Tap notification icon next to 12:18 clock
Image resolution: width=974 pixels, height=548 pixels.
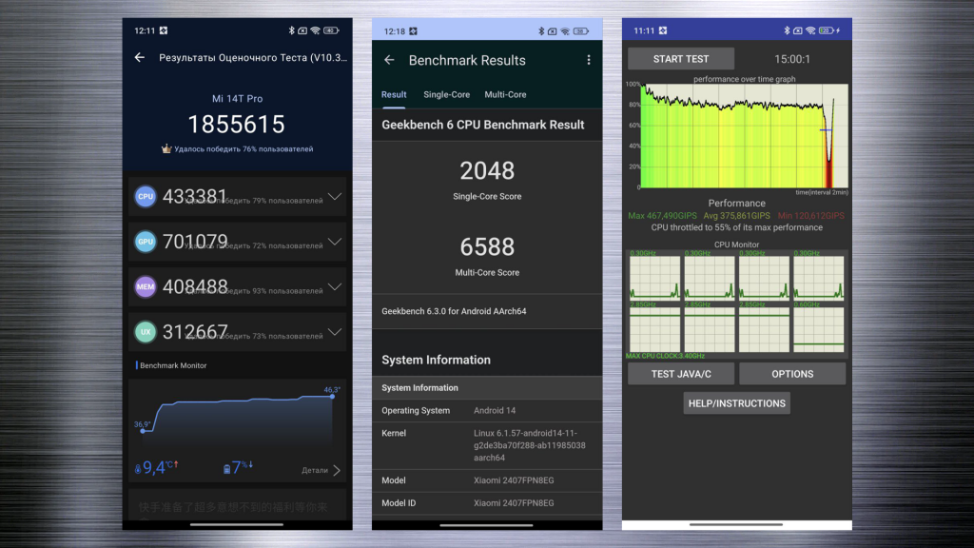pyautogui.click(x=413, y=31)
